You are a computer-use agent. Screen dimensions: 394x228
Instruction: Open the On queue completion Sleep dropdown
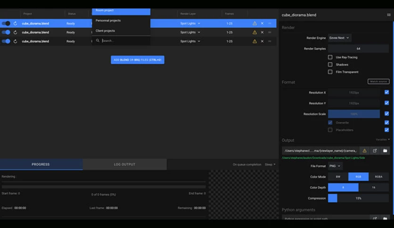(x=270, y=164)
